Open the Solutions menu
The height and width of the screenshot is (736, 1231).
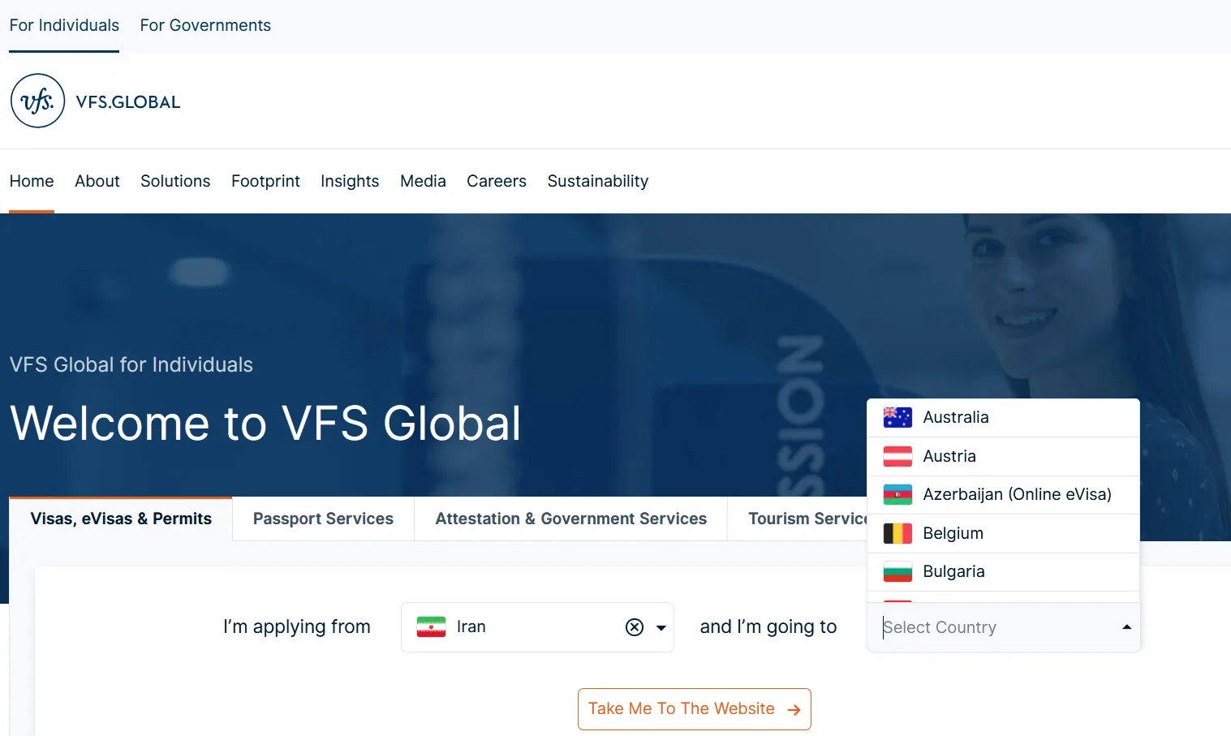pos(175,181)
